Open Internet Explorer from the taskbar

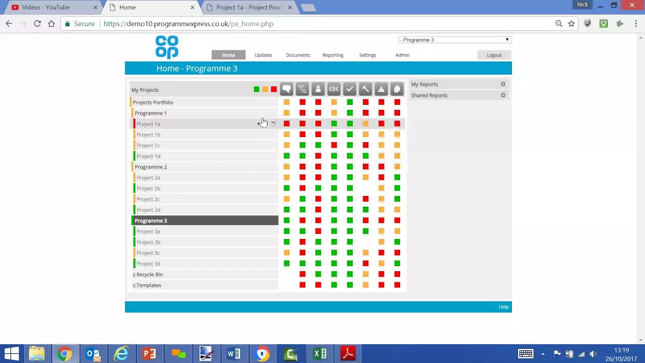point(121,353)
